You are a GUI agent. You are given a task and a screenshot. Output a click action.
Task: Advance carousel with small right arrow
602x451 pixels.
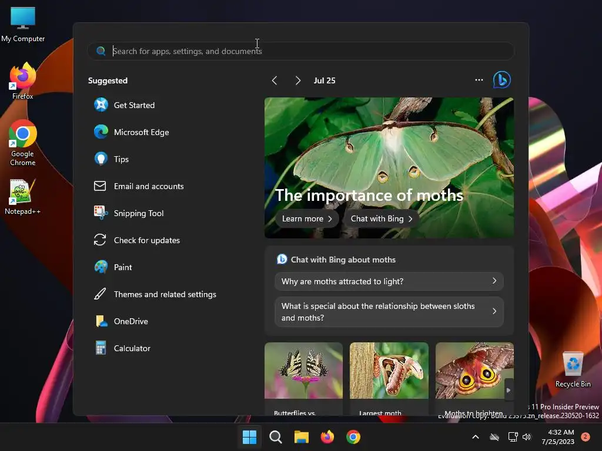coord(509,390)
